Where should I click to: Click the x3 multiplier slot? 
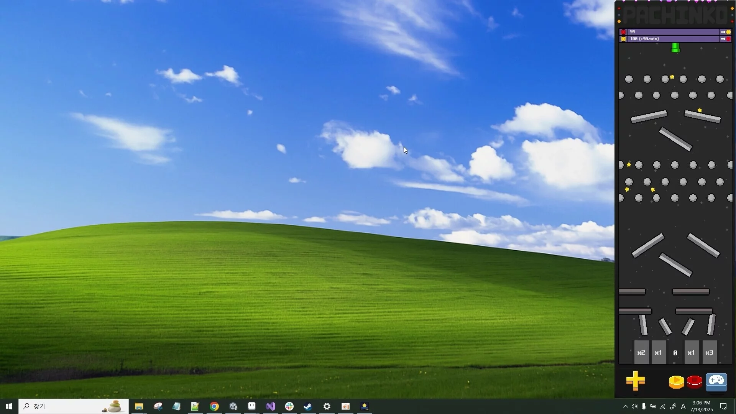point(709,352)
